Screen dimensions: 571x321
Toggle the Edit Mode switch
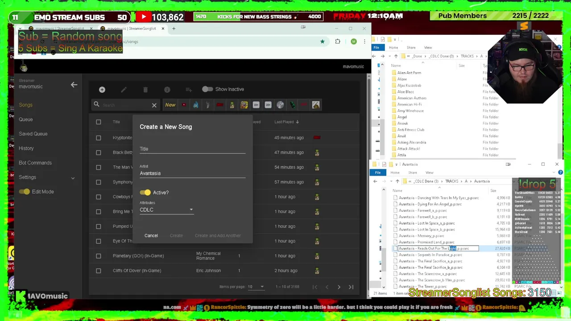(x=24, y=192)
